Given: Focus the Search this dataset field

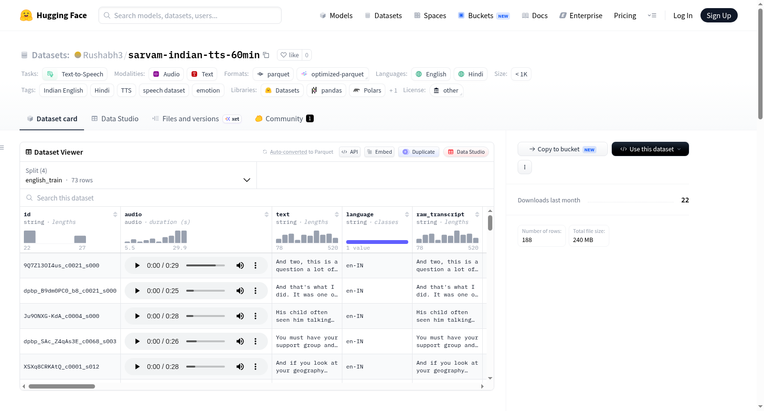Looking at the screenshot, I should [257, 198].
